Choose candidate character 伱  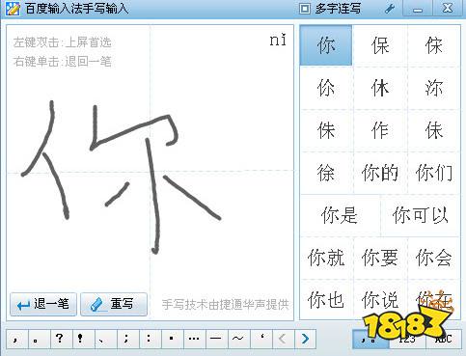coord(325,88)
